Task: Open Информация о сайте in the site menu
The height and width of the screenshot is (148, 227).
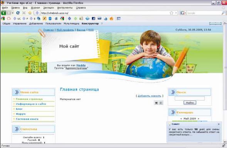Action: [31, 104]
